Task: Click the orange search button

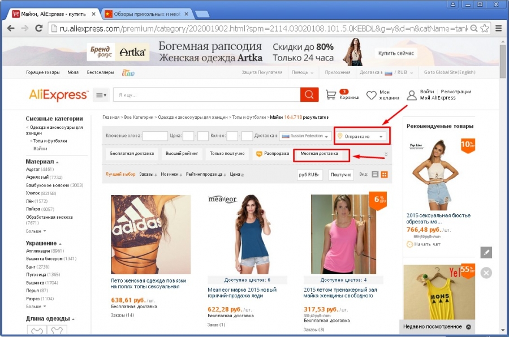Action: click(309, 94)
